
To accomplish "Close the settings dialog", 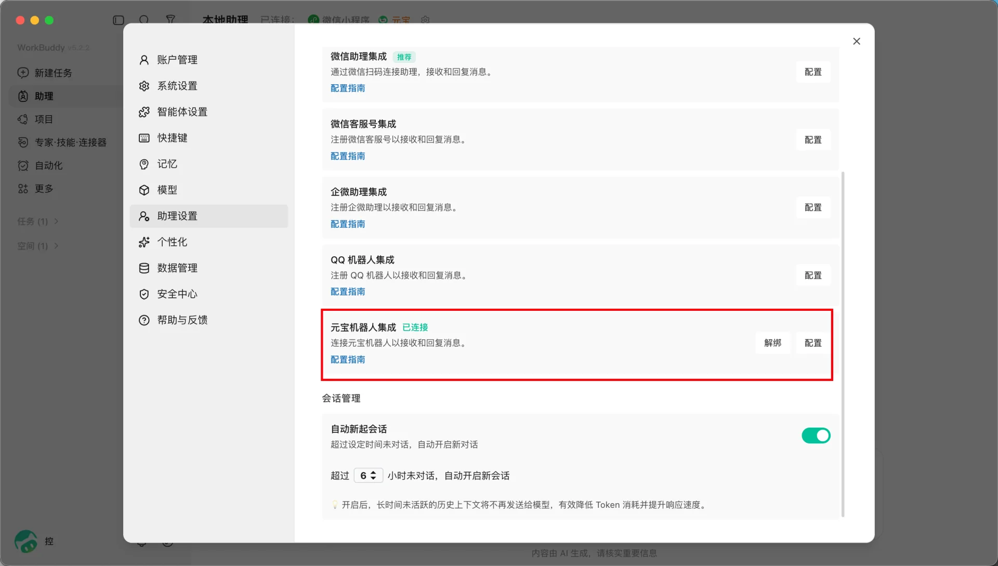I will point(857,41).
